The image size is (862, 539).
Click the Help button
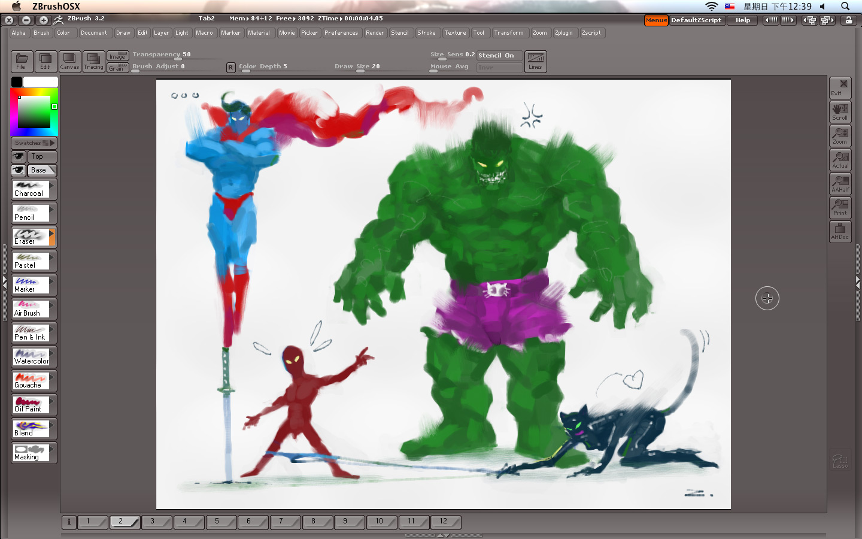(x=743, y=20)
